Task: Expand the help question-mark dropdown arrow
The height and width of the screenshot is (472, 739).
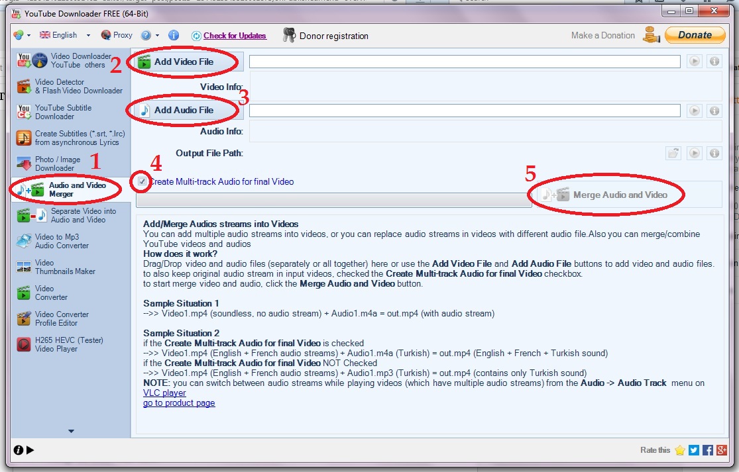Action: [x=158, y=36]
